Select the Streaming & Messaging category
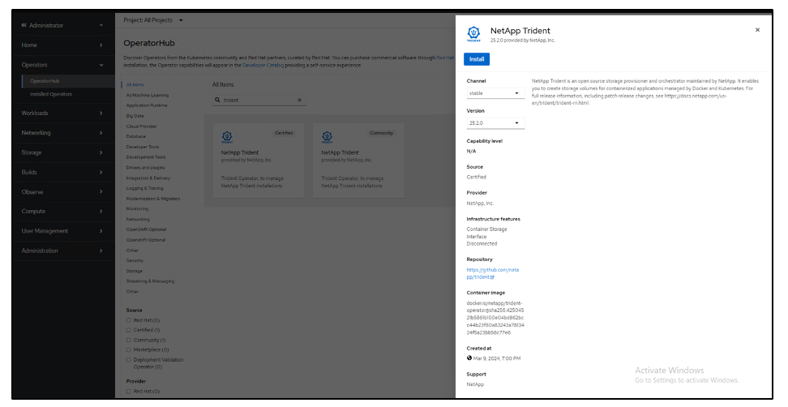Image resolution: width=788 pixels, height=407 pixels. point(150,281)
